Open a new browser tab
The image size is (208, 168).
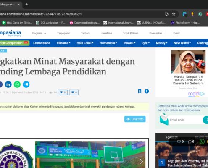[26, 5]
